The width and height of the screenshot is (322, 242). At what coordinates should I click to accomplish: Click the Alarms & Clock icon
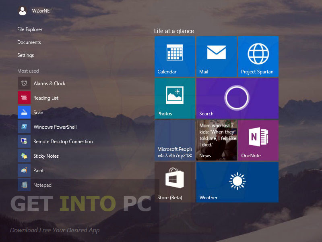(24, 83)
